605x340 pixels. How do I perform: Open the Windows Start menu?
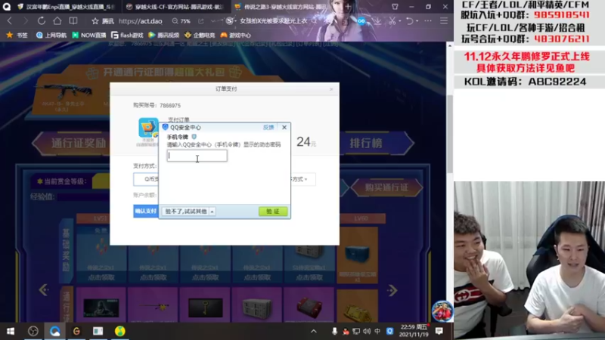point(11,331)
